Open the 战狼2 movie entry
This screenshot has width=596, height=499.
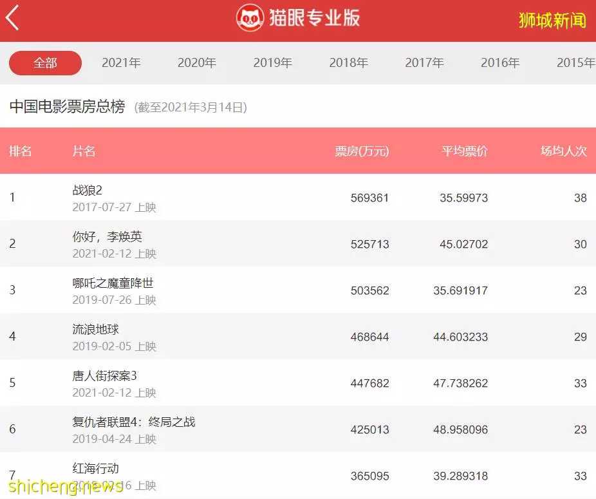pos(298,197)
